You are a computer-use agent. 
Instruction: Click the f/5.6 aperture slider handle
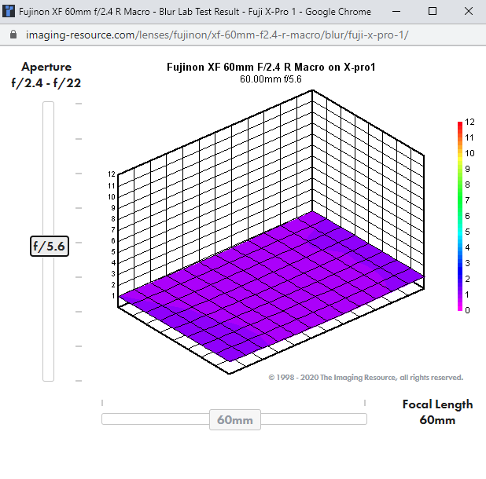50,246
